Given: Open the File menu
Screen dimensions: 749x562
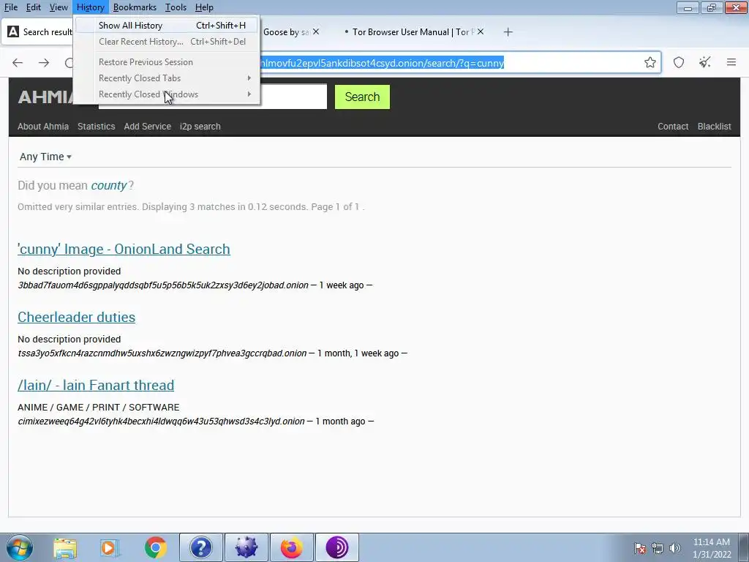Looking at the screenshot, I should tap(10, 7).
